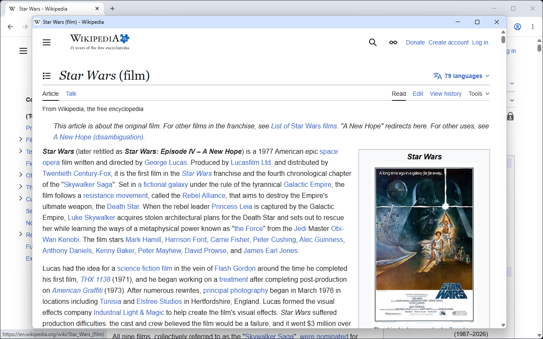This screenshot has height=339, width=543.
Task: Open the Elstree Studios link
Action: (159, 301)
